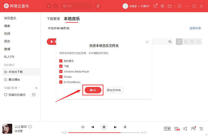
Task: Switch to mini player mode icon
Action: (x=180, y=6)
